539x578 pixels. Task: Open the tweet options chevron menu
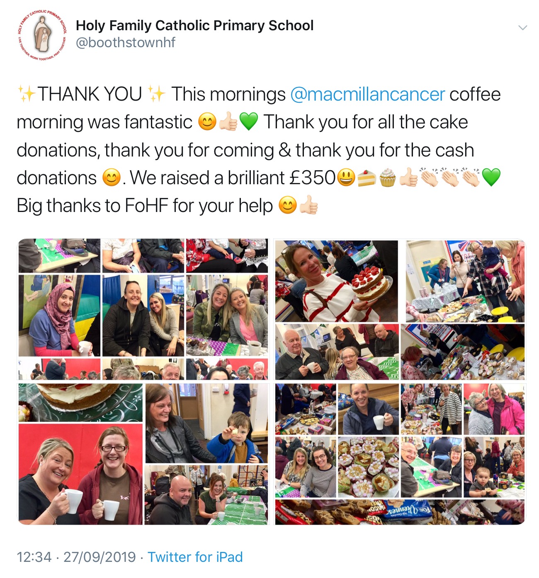(x=522, y=28)
